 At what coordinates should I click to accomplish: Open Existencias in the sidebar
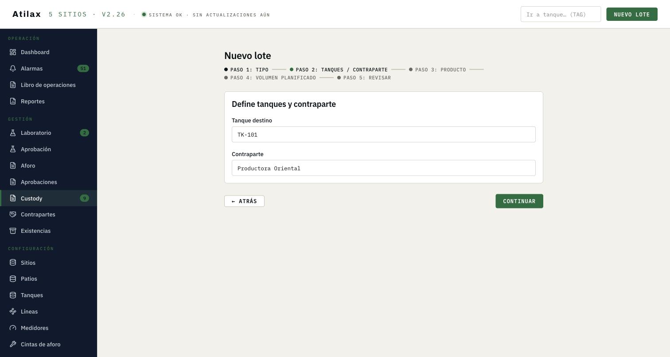[49, 231]
